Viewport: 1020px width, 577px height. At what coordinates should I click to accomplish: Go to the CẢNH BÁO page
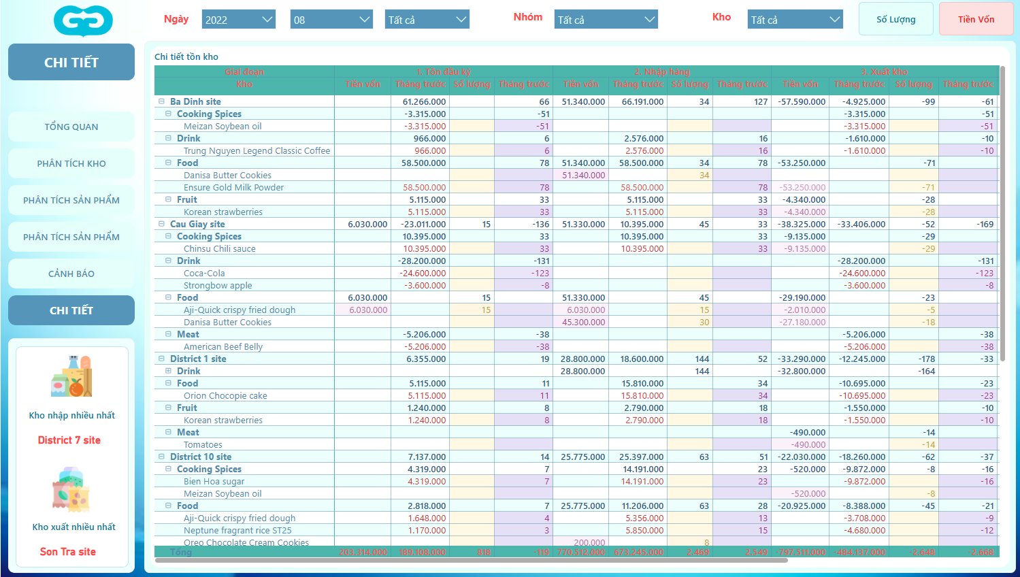(71, 274)
